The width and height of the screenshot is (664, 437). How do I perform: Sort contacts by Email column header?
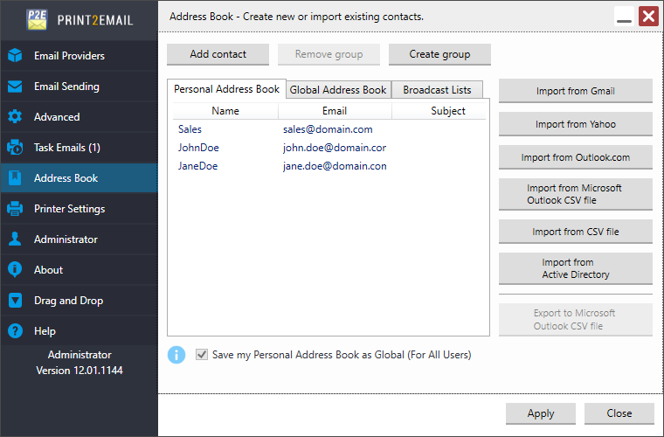(335, 111)
